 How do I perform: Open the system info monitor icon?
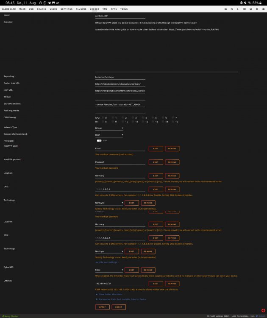click(251, 9)
